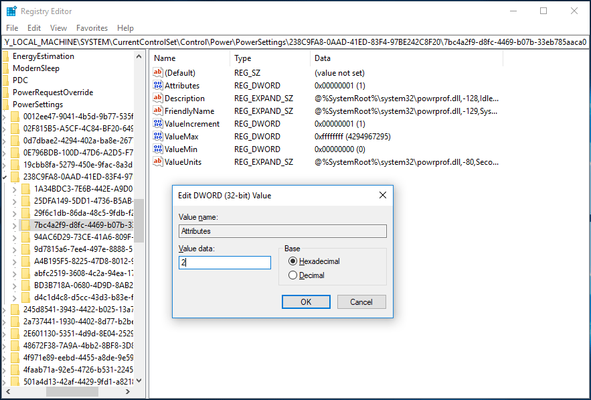This screenshot has height=400, width=591.
Task: Click folder icon of 0012ee47-9041 key
Action: coord(15,117)
